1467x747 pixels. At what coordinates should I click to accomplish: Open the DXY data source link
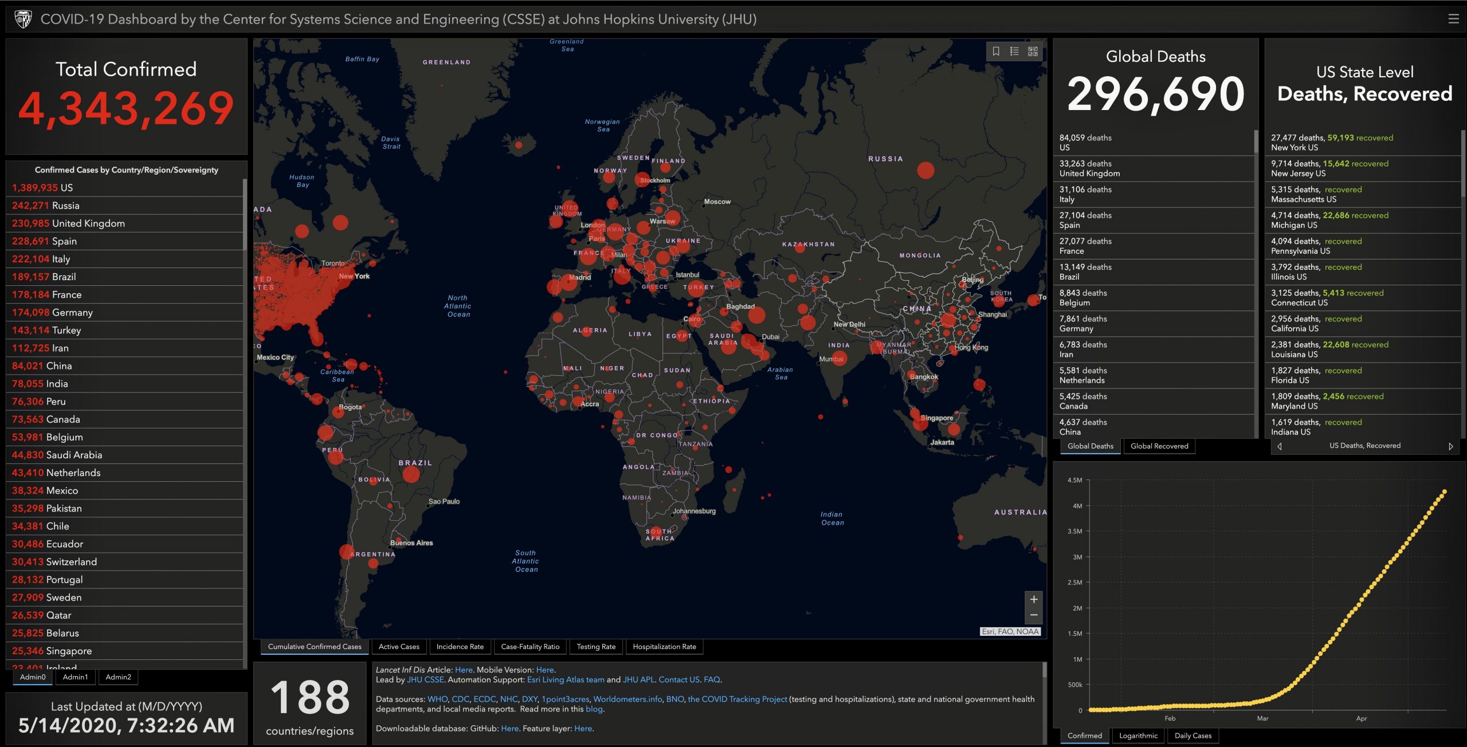coord(529,699)
